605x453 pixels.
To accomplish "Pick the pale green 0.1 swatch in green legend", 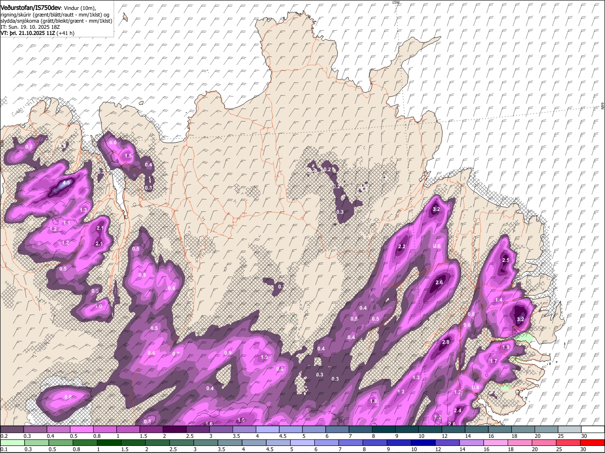I will 12,443.
